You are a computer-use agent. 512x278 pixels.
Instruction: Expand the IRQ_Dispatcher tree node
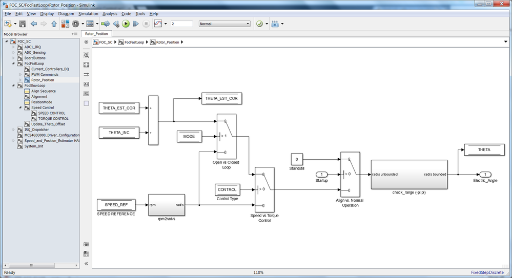13,130
